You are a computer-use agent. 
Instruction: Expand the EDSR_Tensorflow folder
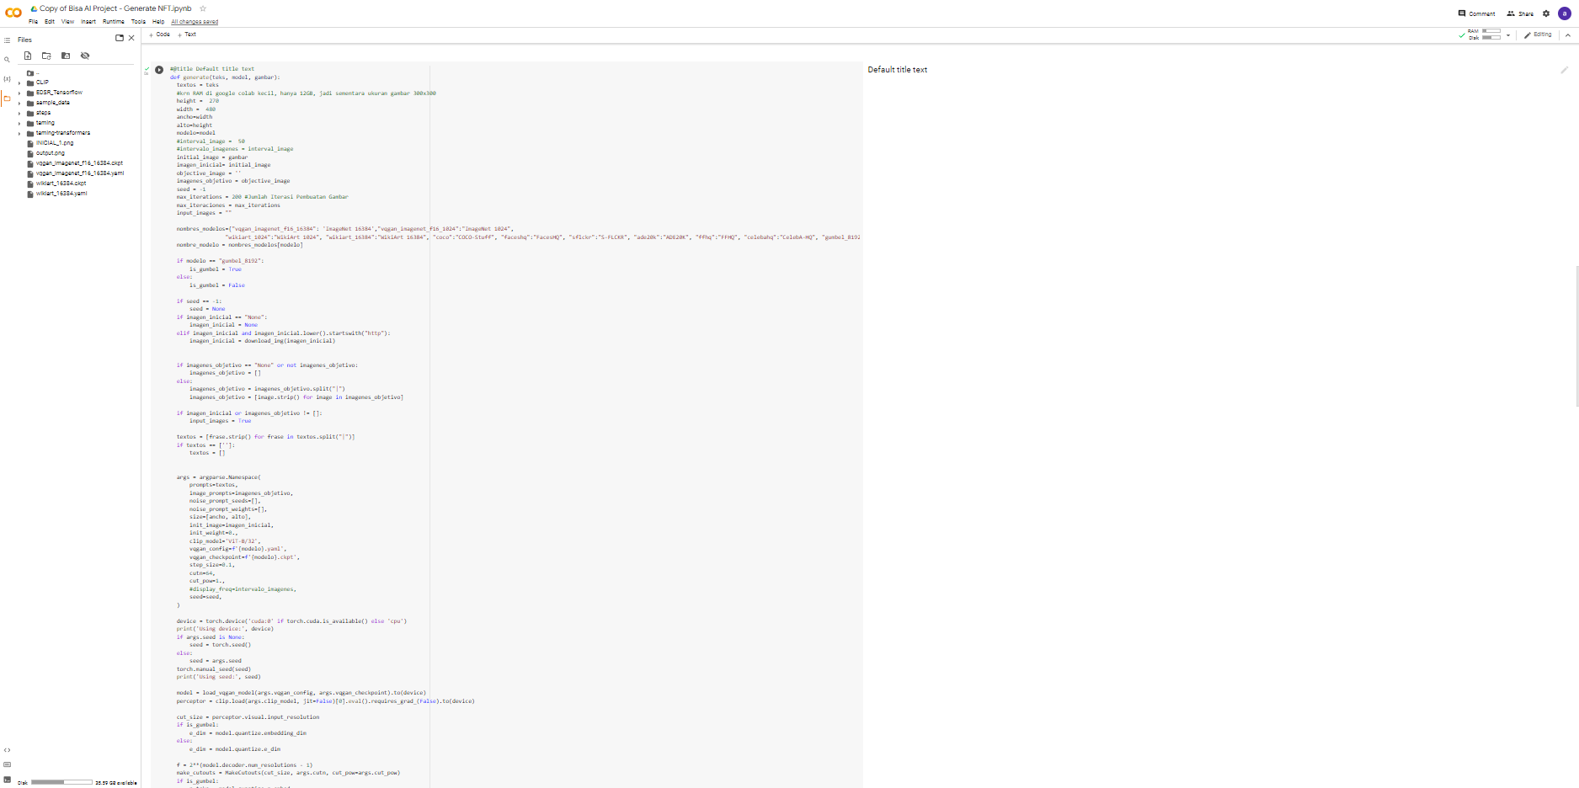[19, 93]
